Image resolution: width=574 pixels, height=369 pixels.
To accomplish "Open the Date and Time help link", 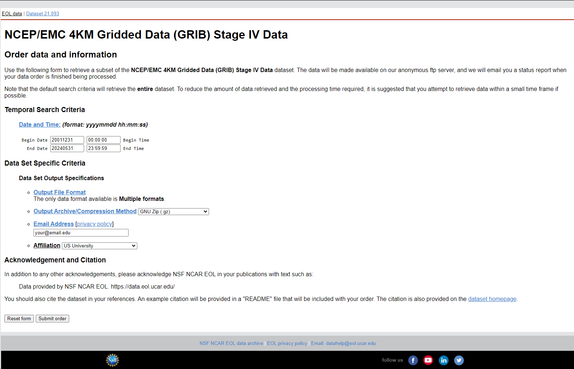I will [40, 124].
